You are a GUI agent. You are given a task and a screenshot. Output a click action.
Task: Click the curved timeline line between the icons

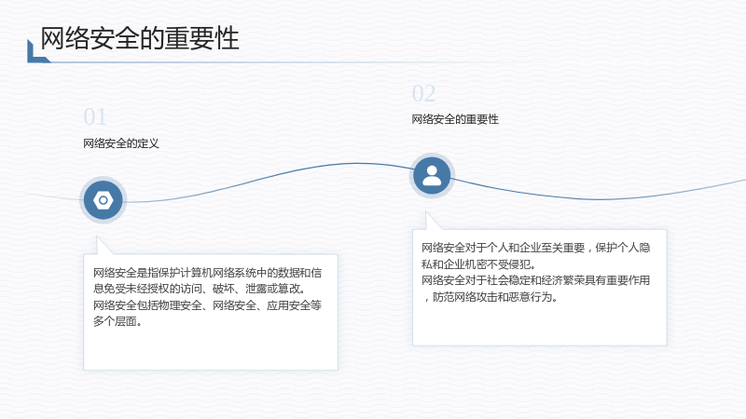point(269,178)
